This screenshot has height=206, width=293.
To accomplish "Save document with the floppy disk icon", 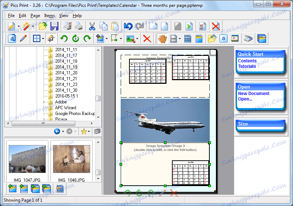I will point(55,26).
